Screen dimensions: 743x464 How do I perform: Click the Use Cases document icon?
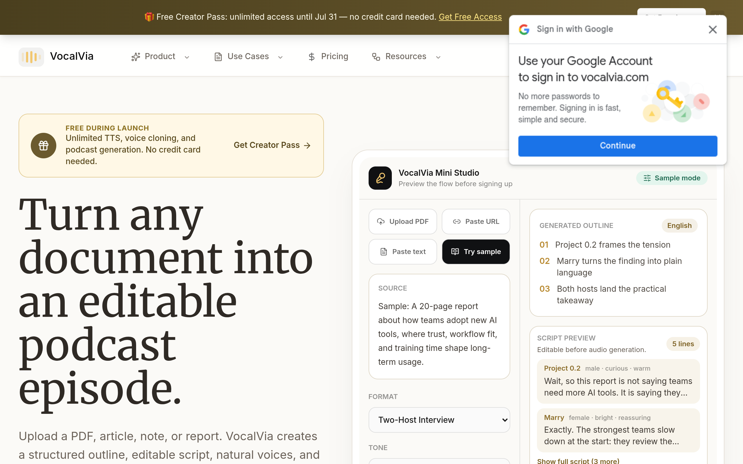218,57
